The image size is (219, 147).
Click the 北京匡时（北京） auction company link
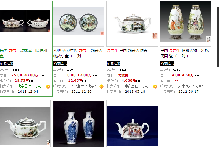click(30, 86)
